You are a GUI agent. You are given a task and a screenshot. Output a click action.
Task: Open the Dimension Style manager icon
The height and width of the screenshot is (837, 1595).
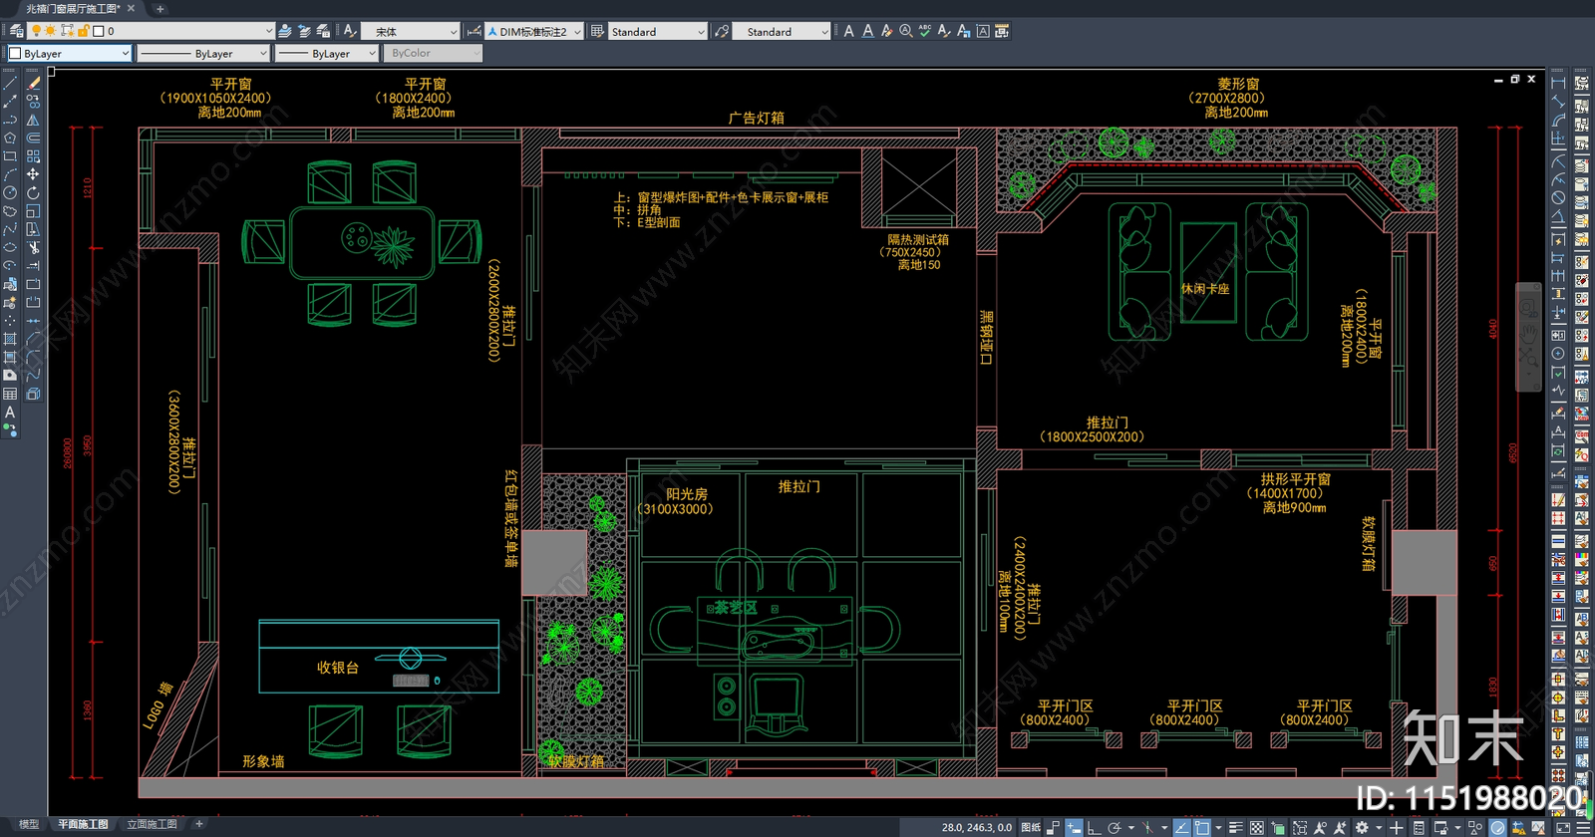(x=476, y=31)
